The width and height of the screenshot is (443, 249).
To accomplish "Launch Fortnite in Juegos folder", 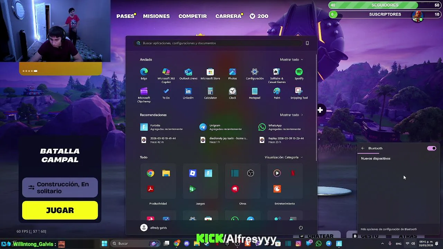I will click(208, 173).
